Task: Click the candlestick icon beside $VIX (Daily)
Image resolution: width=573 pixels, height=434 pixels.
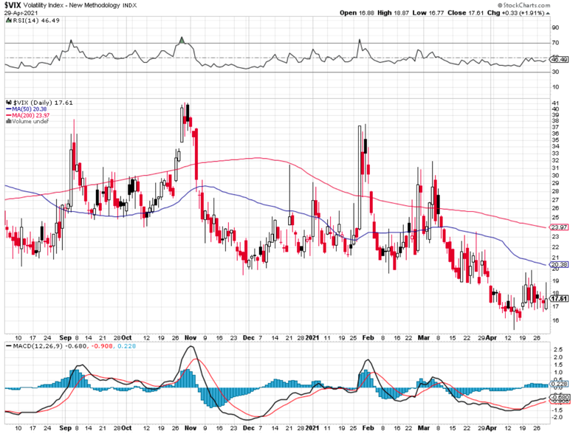Action: point(7,103)
